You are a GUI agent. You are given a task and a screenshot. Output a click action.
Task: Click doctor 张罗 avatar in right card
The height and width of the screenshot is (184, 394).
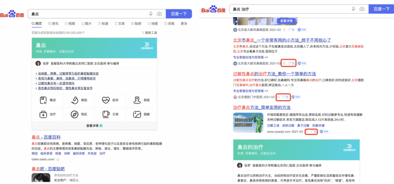pyautogui.click(x=240, y=165)
